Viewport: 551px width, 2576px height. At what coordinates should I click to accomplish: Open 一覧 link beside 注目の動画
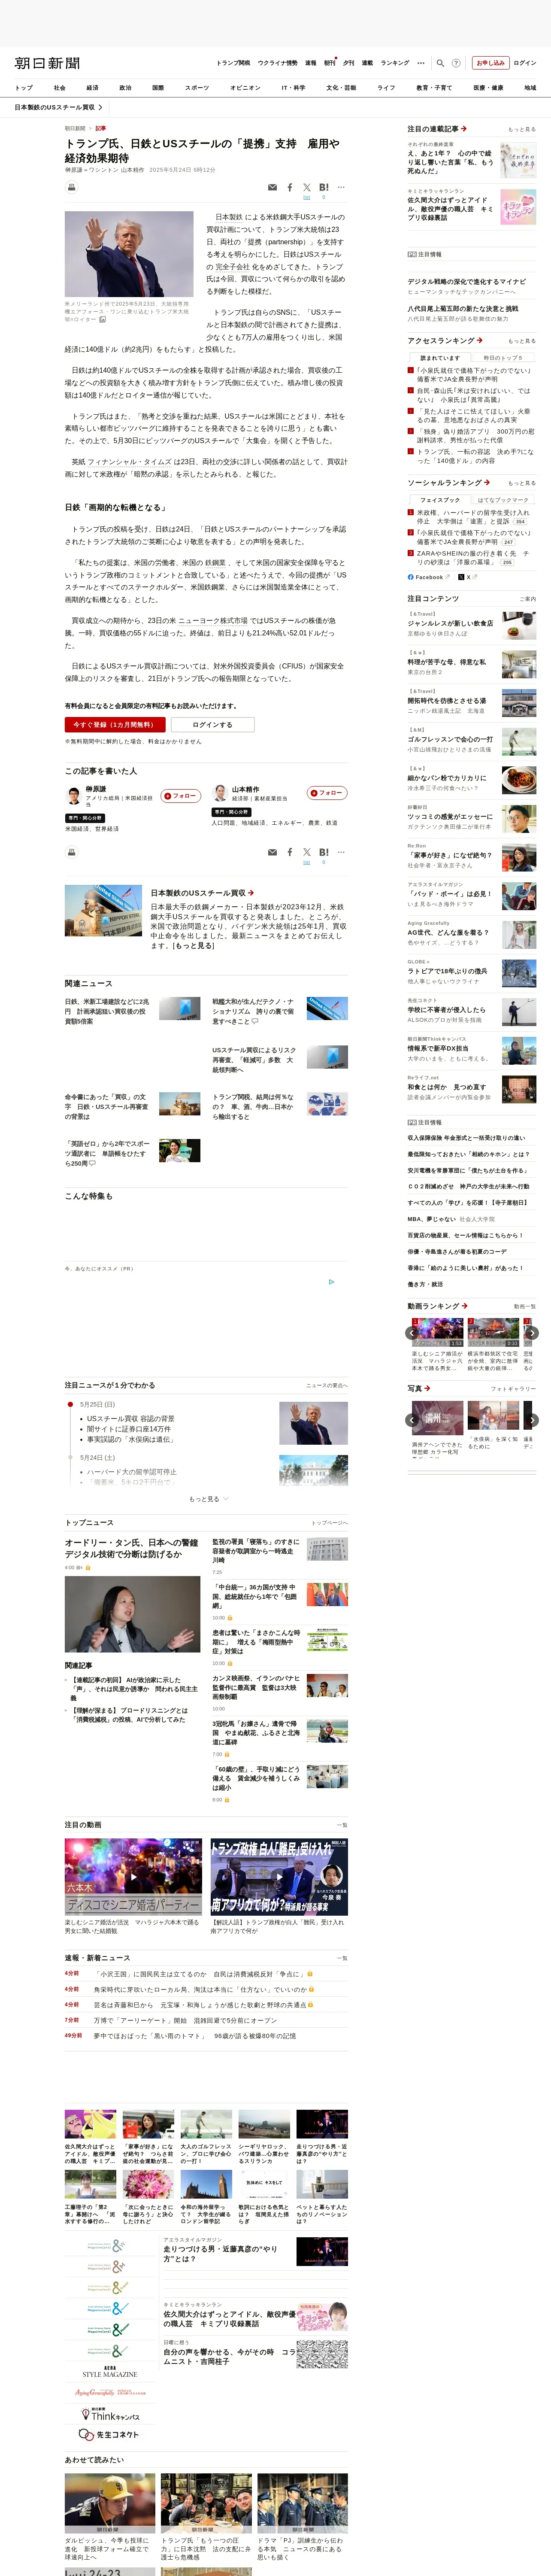[x=342, y=1825]
